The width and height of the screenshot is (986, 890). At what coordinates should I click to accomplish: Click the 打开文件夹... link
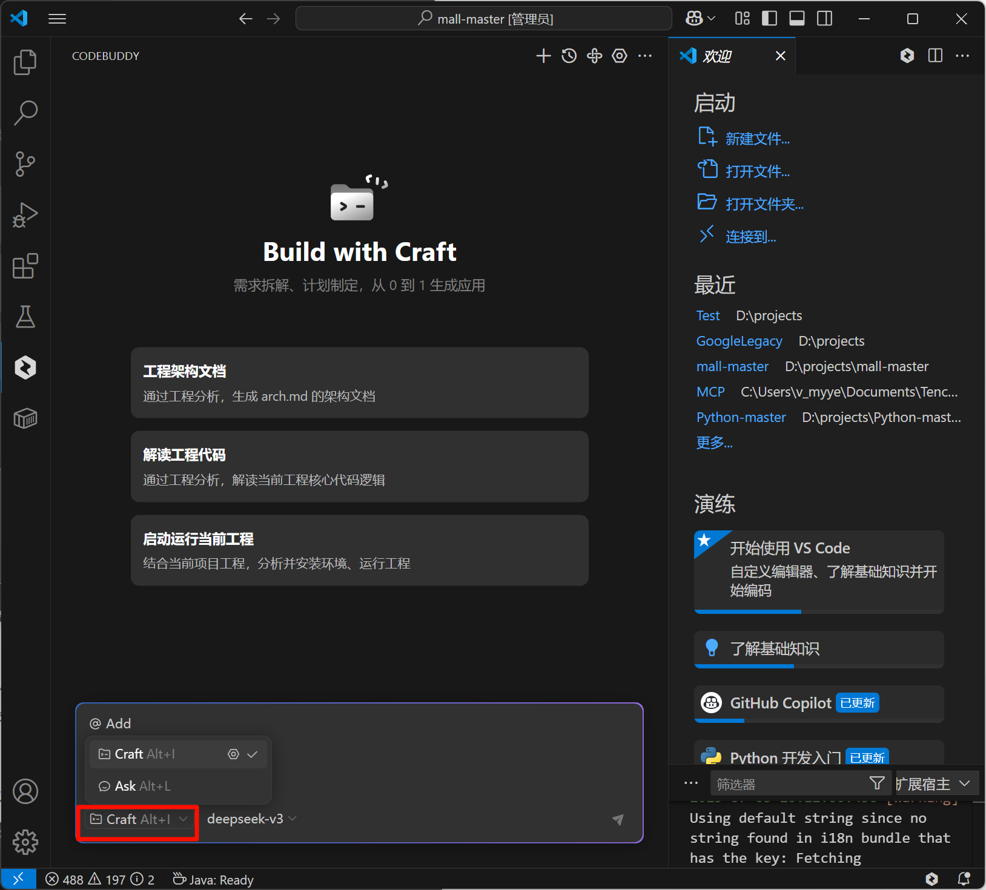(x=764, y=204)
